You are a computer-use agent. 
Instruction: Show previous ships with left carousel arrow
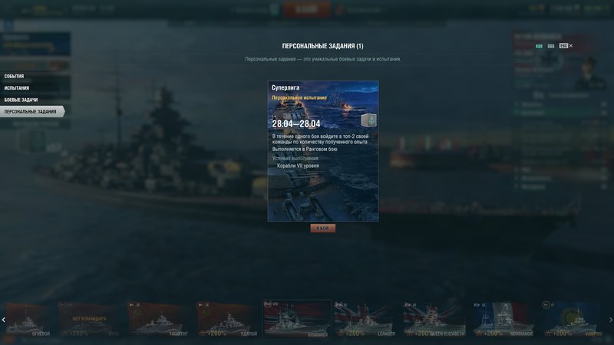3,320
